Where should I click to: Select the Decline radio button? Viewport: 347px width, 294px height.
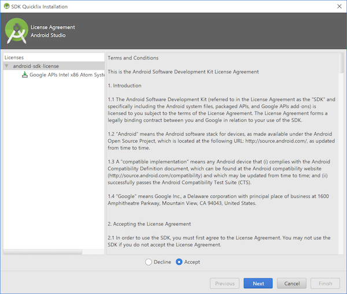149,262
